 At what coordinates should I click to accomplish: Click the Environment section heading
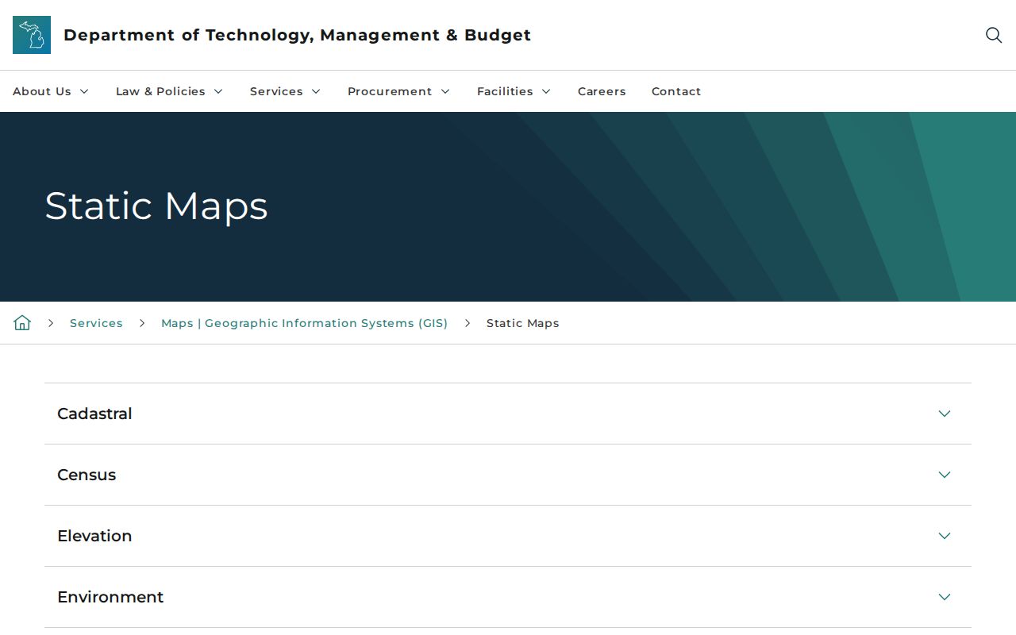point(110,597)
